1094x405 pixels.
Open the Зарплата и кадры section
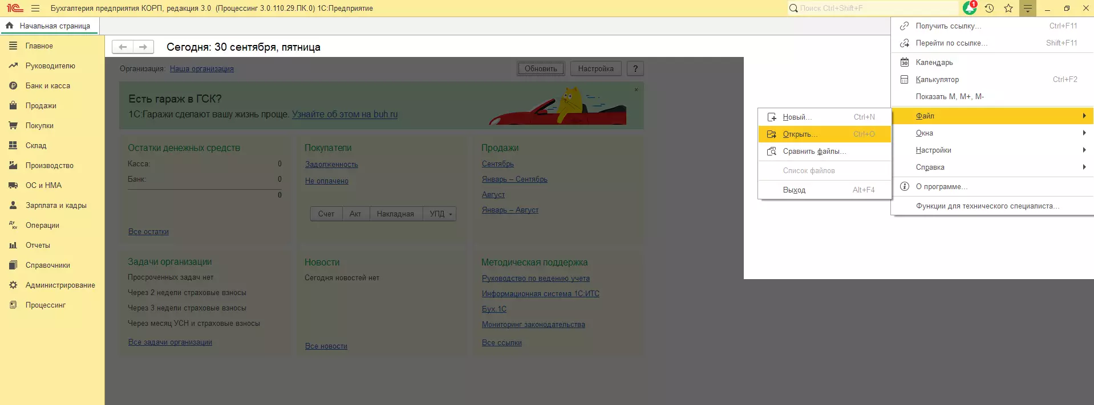point(56,206)
